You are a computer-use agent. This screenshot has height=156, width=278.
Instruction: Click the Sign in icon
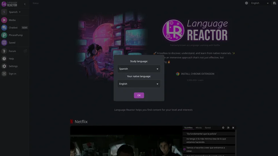[4, 74]
